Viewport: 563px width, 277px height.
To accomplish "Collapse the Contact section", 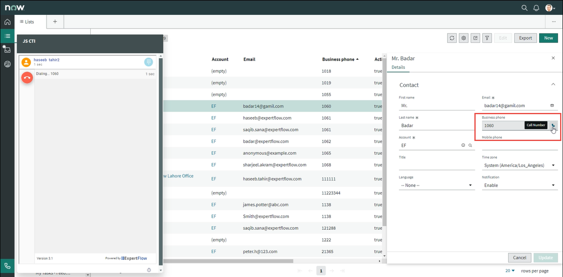I will tap(553, 85).
